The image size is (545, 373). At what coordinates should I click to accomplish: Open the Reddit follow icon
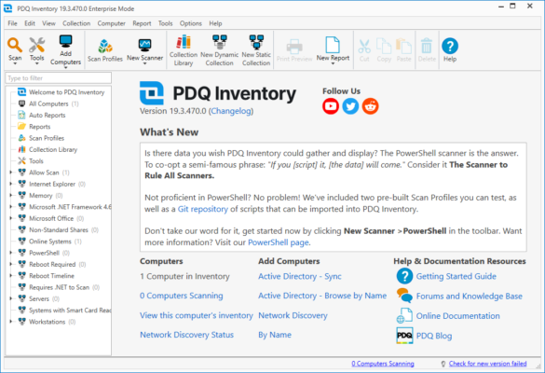tap(371, 106)
